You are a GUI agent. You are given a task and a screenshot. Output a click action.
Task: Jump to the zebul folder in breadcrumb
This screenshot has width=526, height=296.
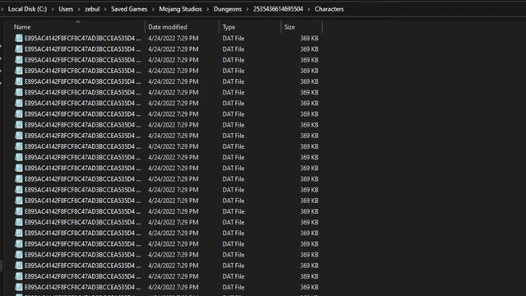tap(92, 9)
